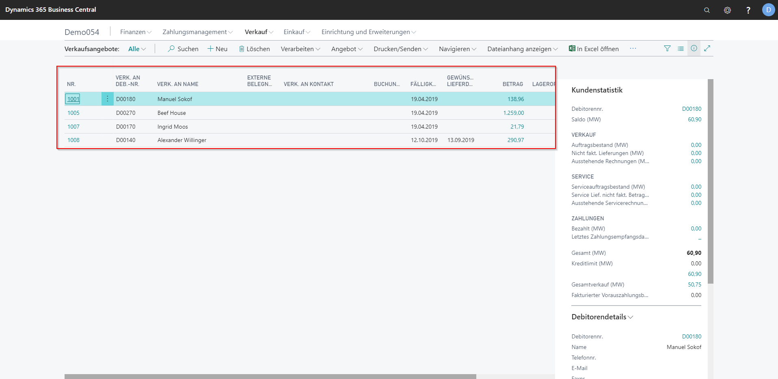The width and height of the screenshot is (778, 379).
Task: Click the Kundenstatistik heading
Action: [597, 90]
